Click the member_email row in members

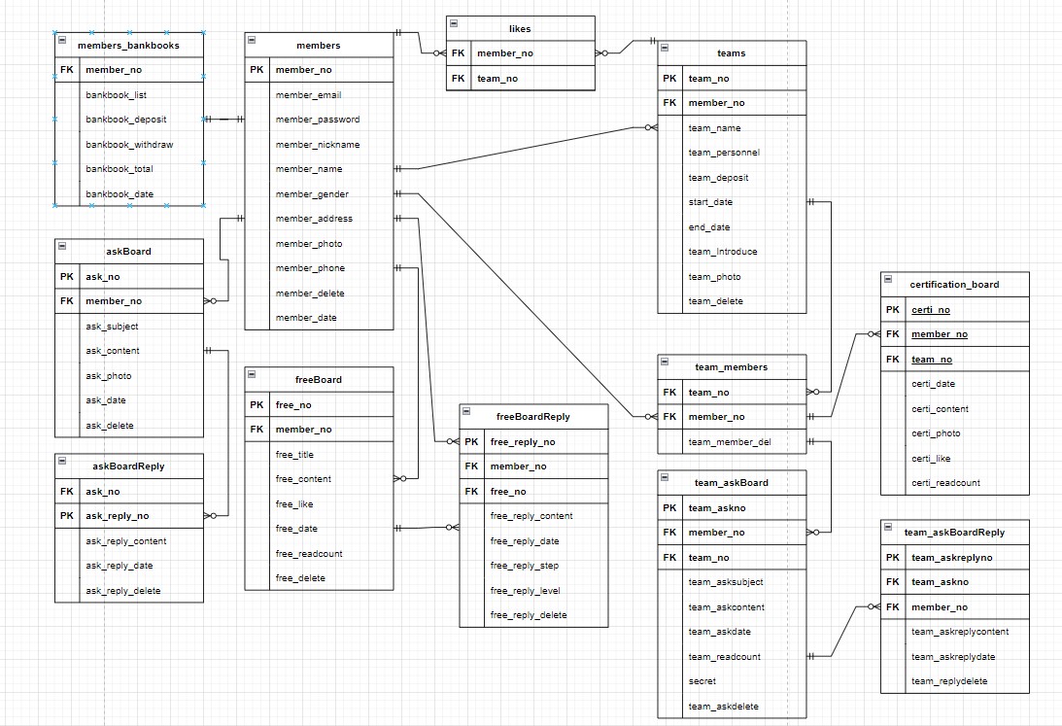319,95
